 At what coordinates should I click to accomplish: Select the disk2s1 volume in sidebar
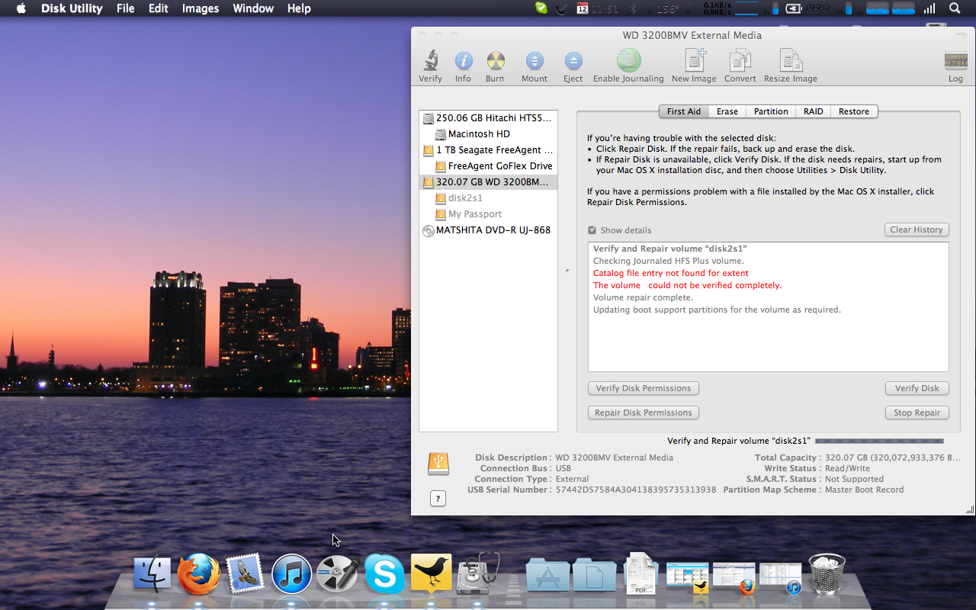coord(488,198)
